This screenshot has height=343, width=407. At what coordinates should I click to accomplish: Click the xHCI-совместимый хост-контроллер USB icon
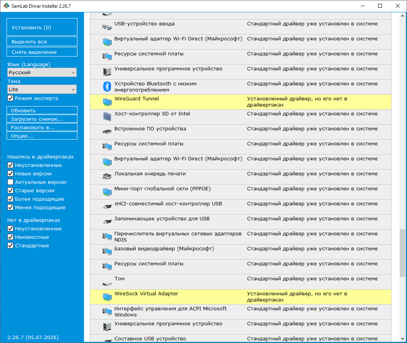pos(107,207)
